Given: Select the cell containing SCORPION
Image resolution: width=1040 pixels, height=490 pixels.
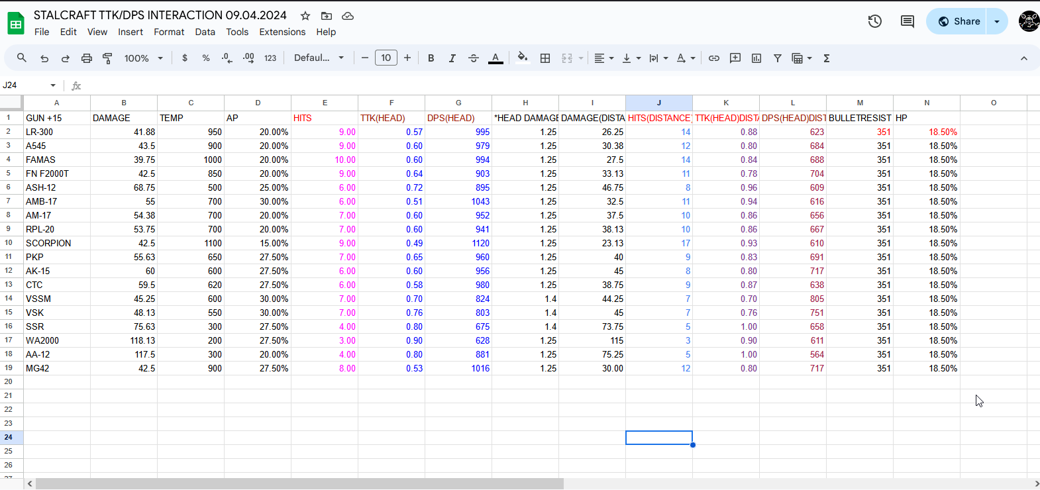Looking at the screenshot, I should (57, 243).
